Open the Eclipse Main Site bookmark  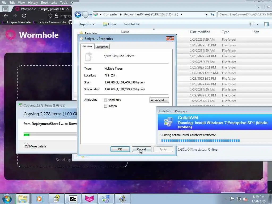tap(17, 22)
